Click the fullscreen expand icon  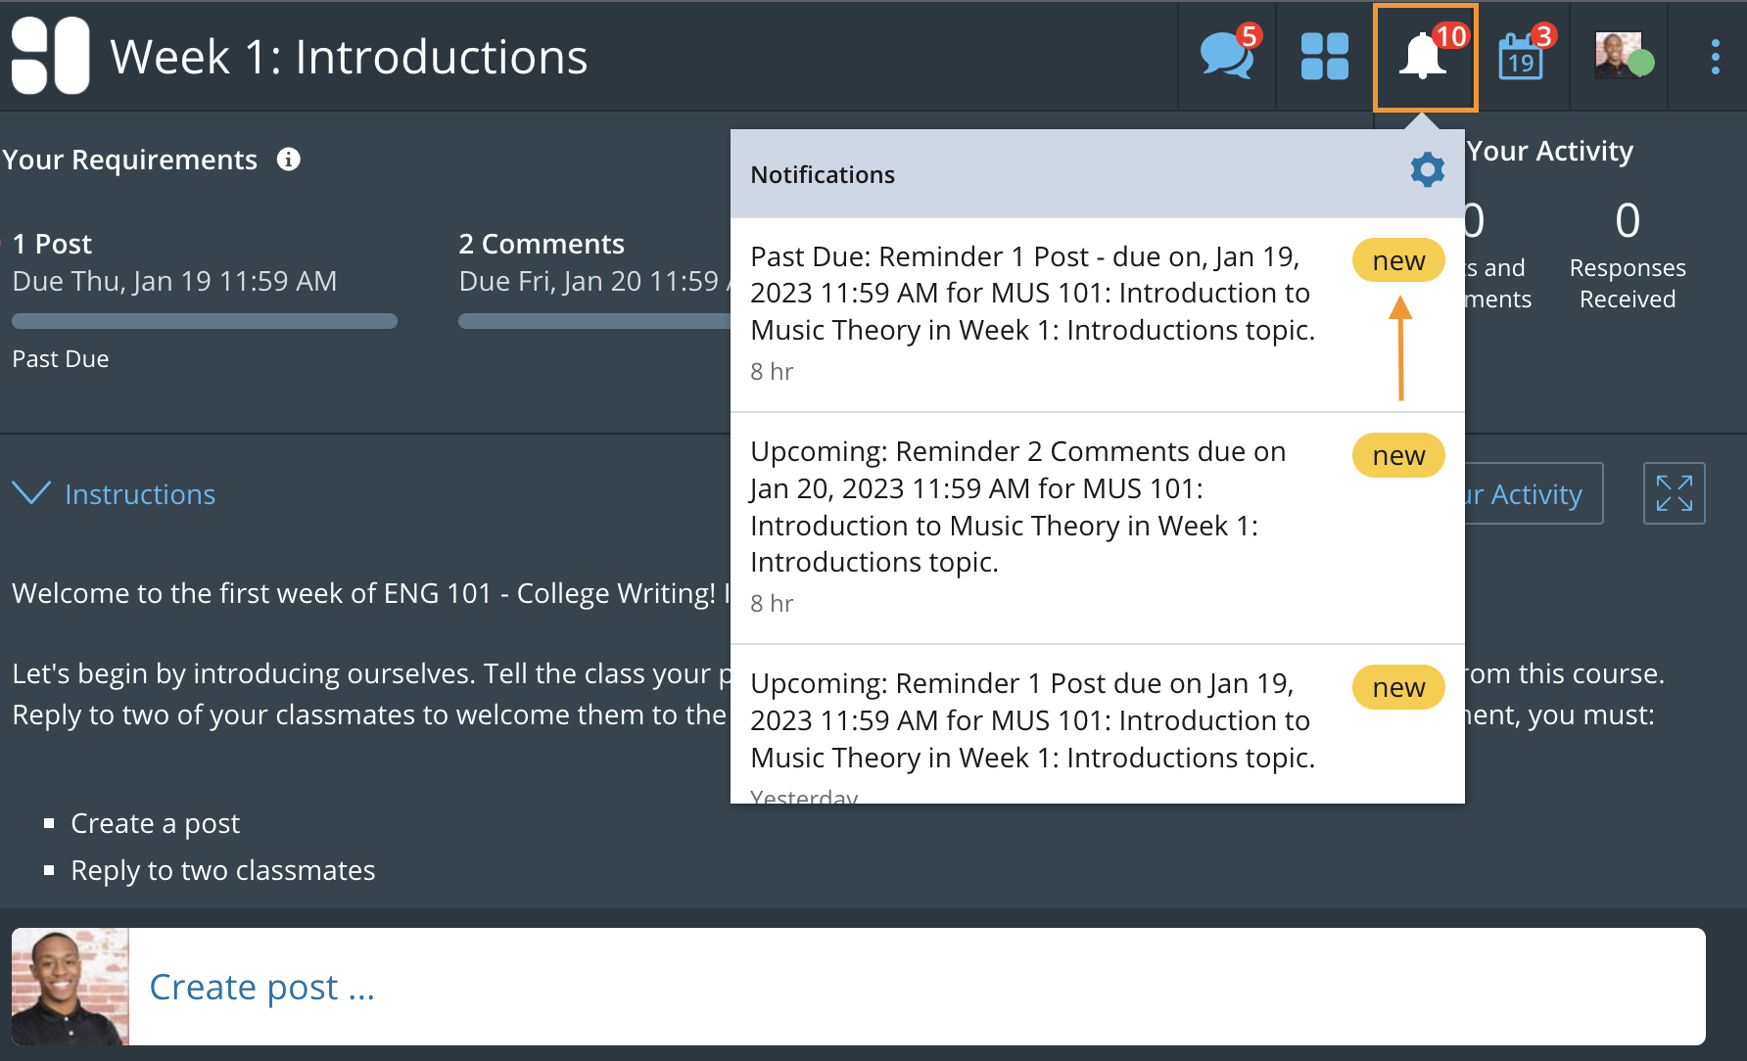point(1674,493)
